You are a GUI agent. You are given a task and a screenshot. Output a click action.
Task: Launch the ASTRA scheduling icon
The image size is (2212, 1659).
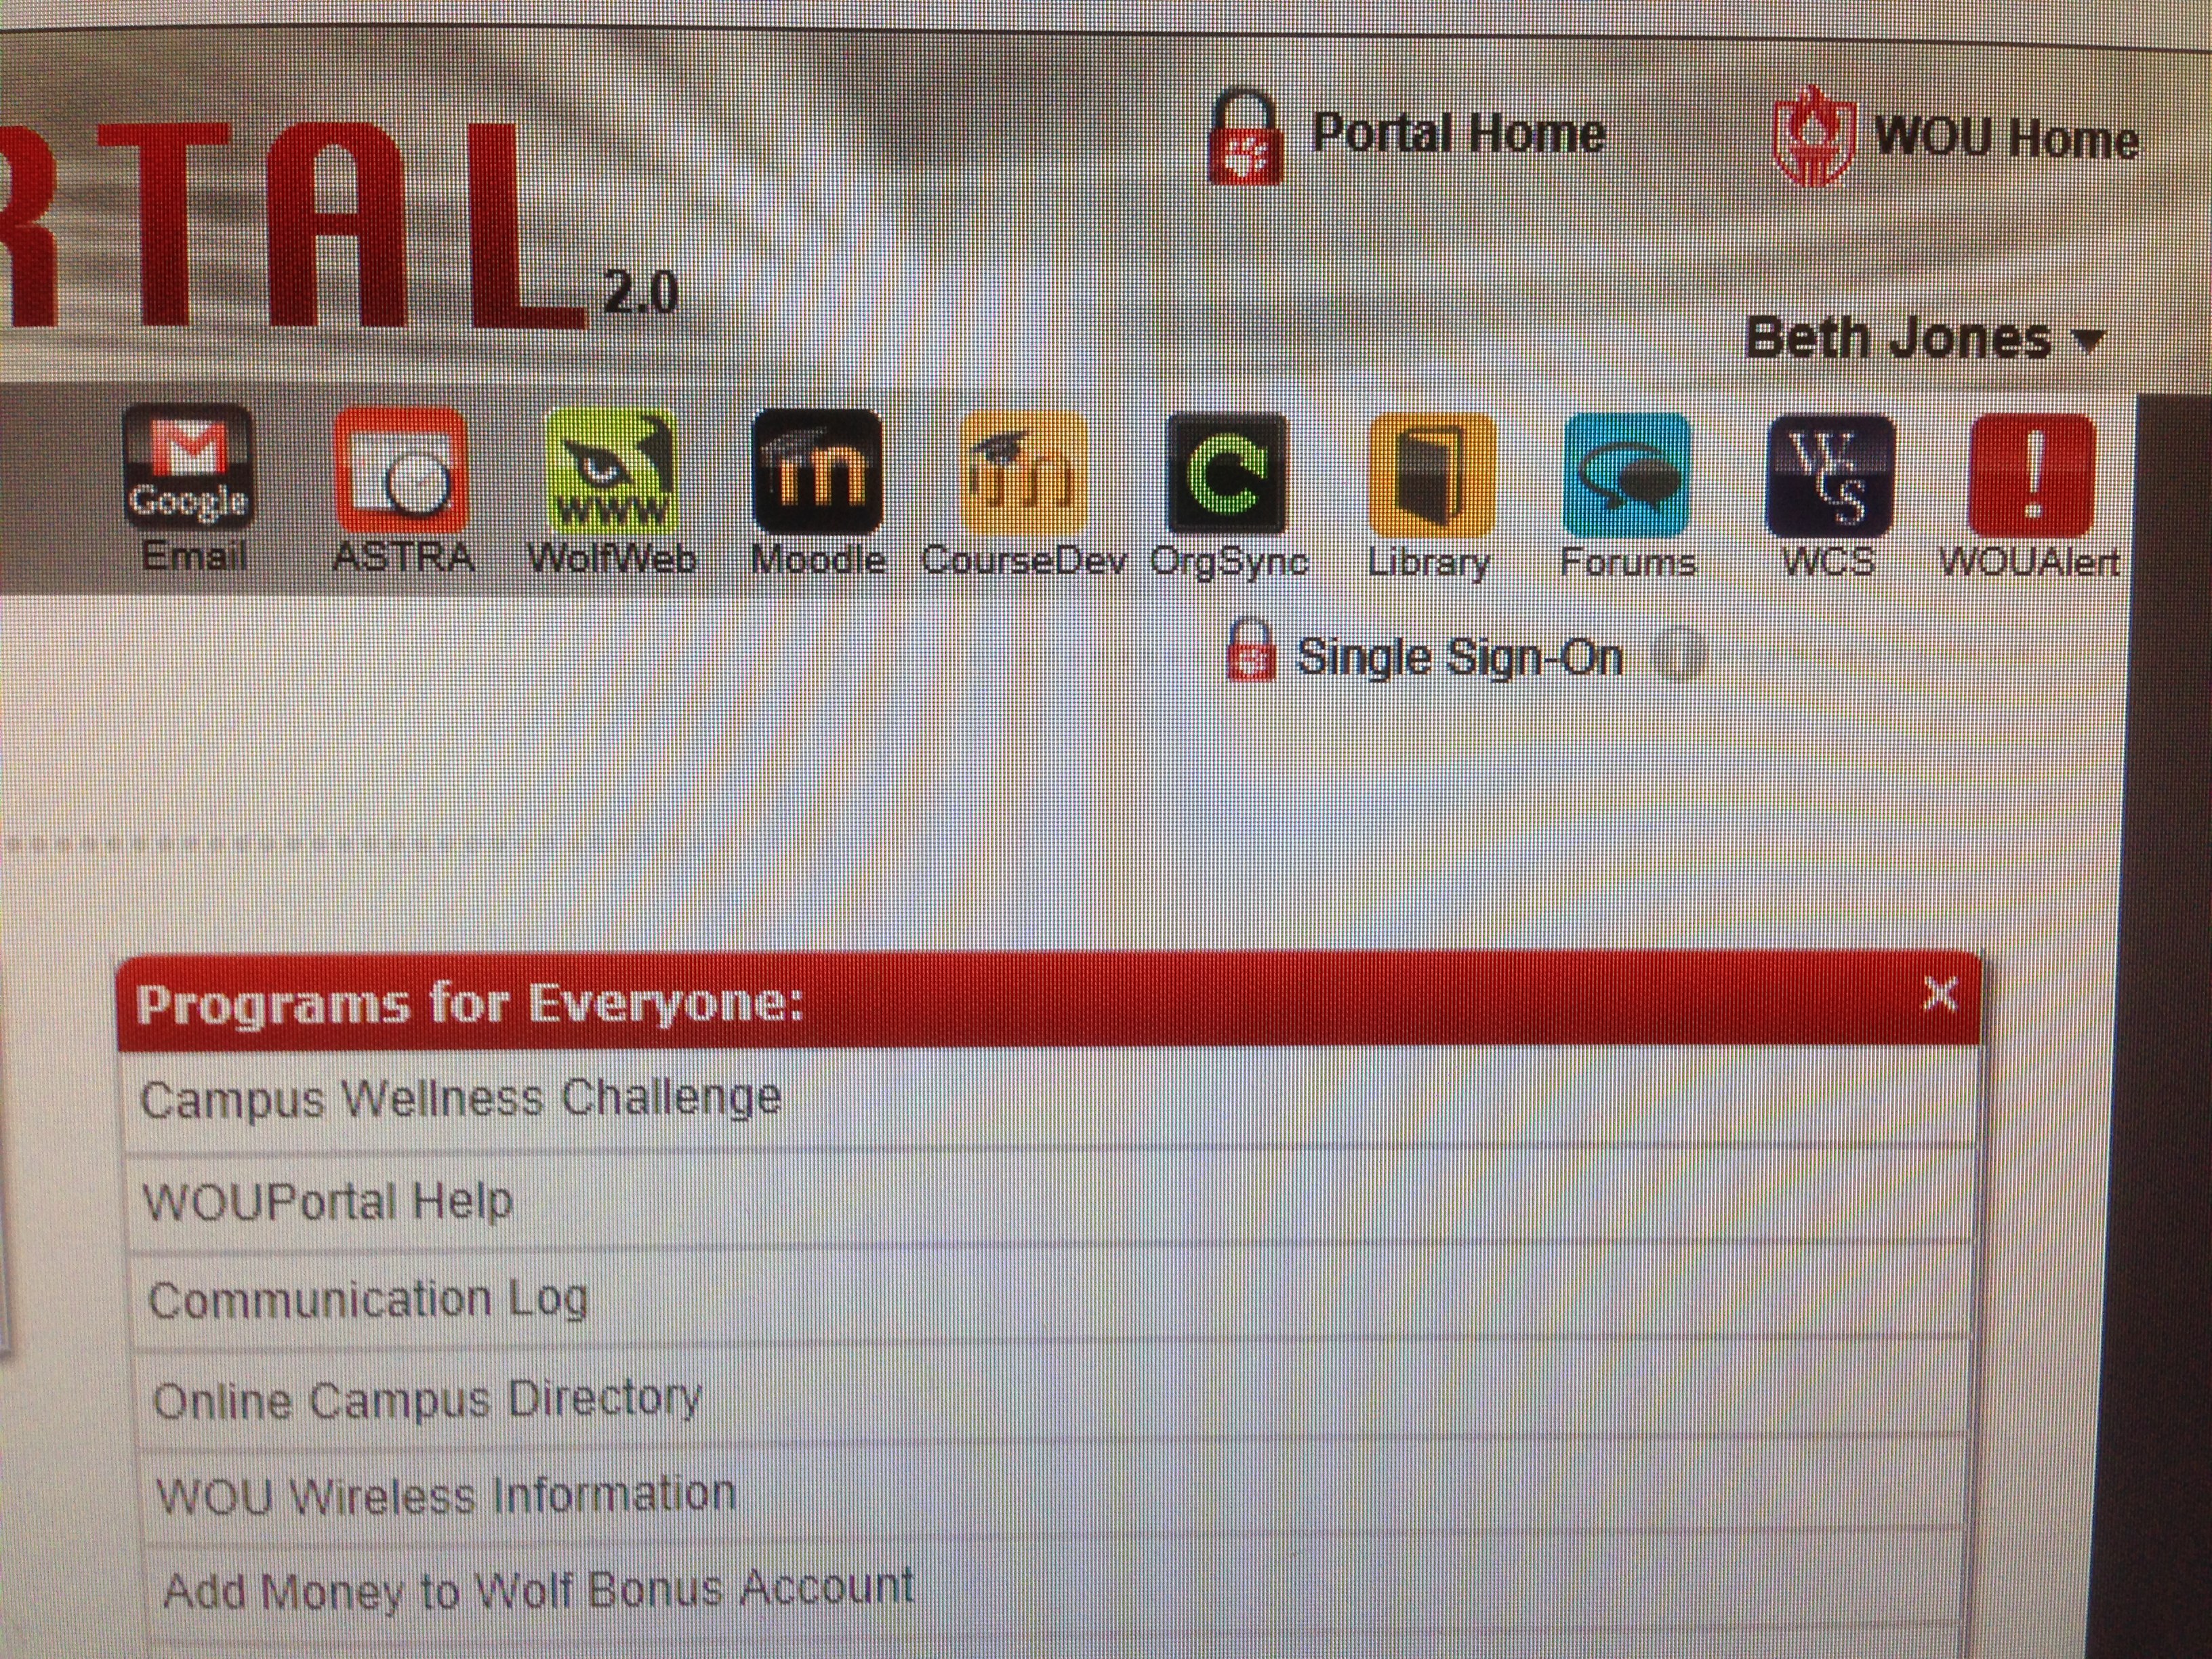(x=401, y=470)
